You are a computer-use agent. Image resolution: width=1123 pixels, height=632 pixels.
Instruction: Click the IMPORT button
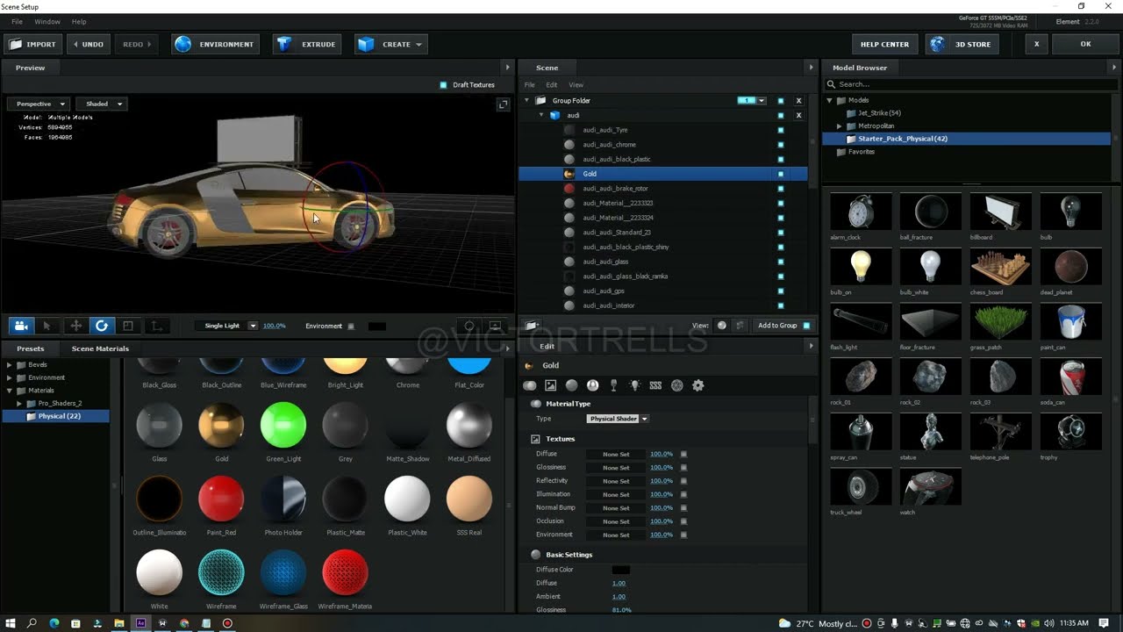click(x=32, y=44)
